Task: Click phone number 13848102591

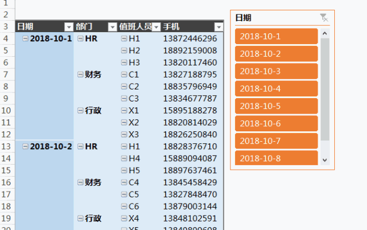Action: point(190,219)
